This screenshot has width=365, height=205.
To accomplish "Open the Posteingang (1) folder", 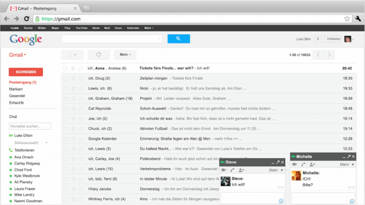I will coord(23,82).
